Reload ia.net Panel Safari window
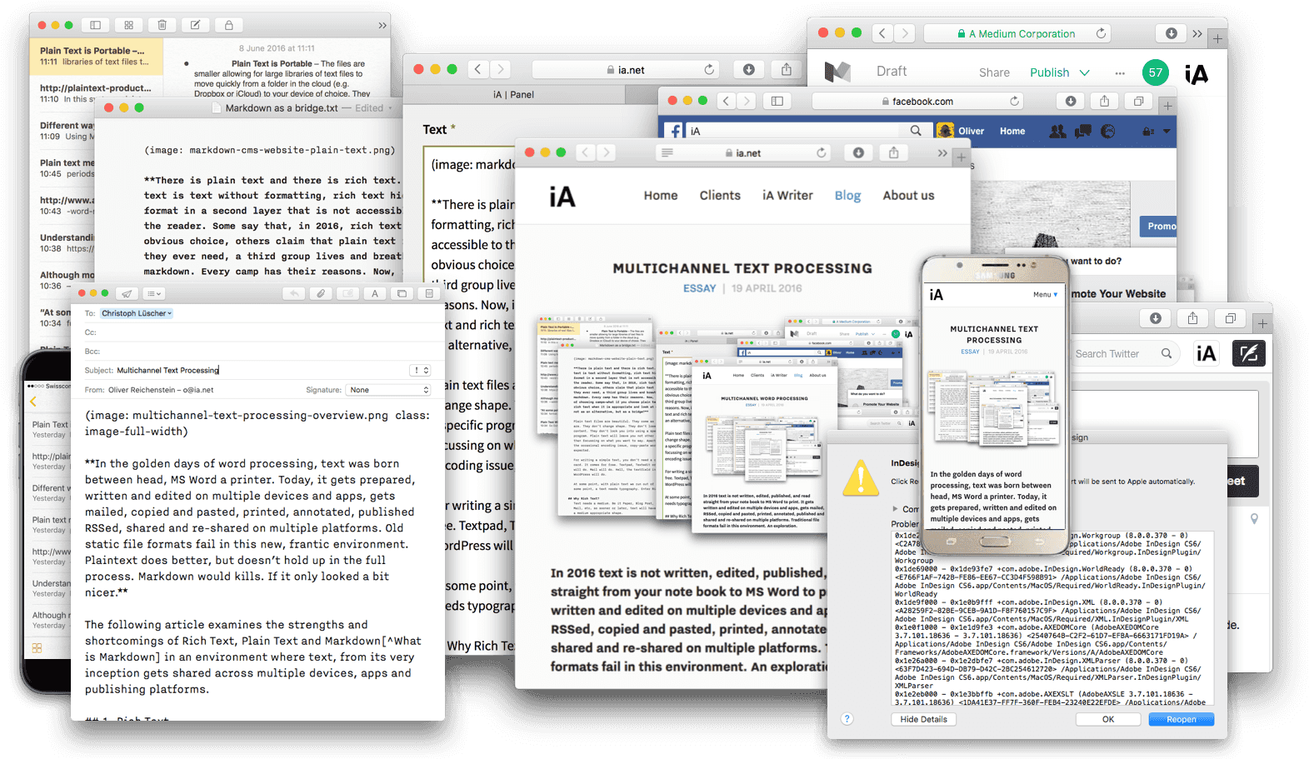Image resolution: width=1309 pixels, height=759 pixels. coord(709,70)
